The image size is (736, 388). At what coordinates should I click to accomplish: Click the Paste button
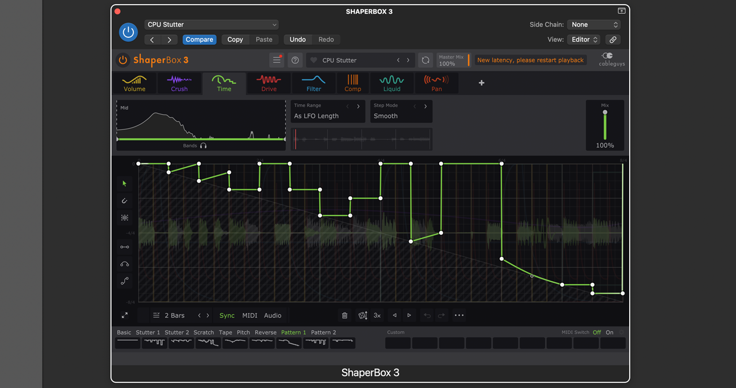click(x=264, y=40)
